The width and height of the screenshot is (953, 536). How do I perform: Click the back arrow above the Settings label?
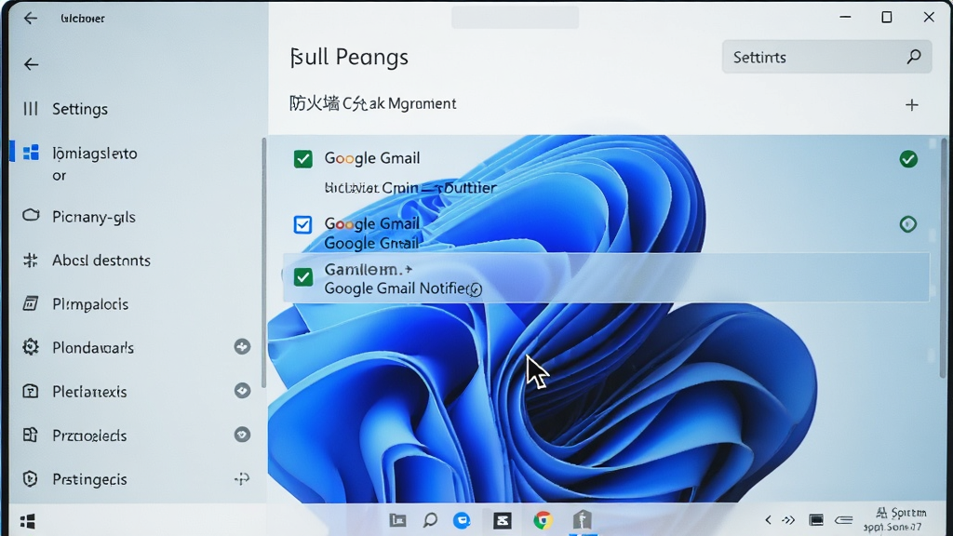point(31,64)
